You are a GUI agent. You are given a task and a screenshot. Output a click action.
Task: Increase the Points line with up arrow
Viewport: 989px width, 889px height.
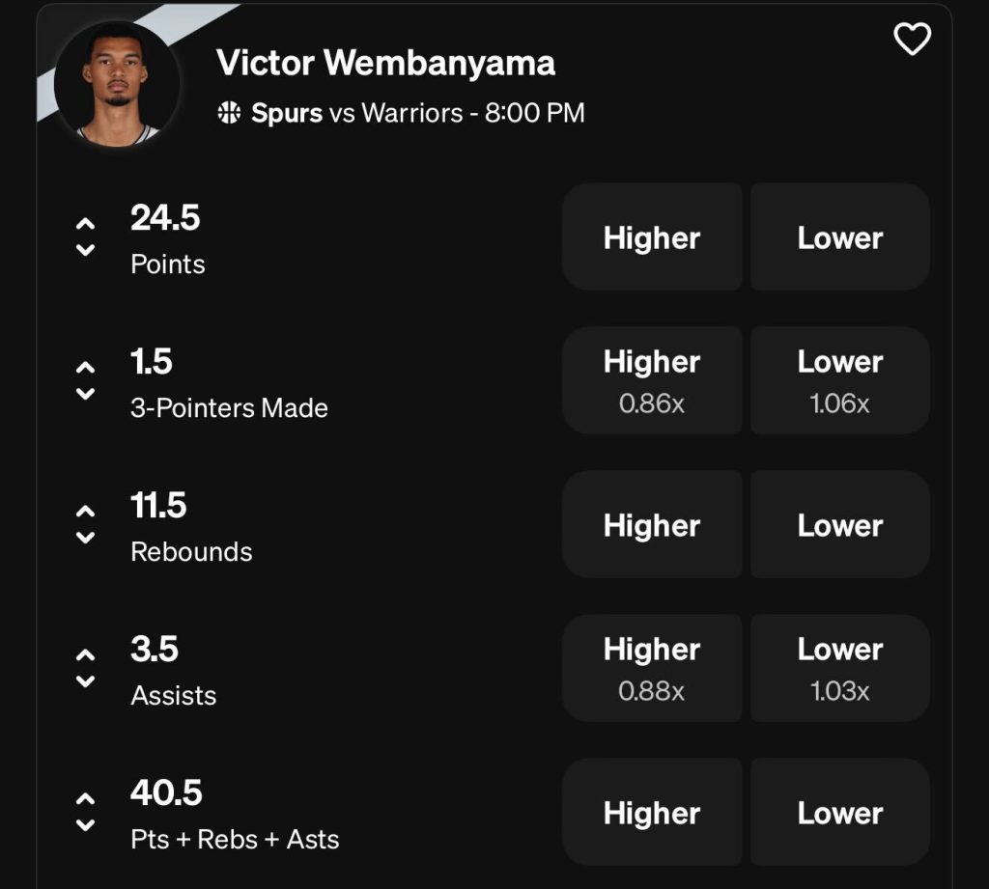(86, 224)
